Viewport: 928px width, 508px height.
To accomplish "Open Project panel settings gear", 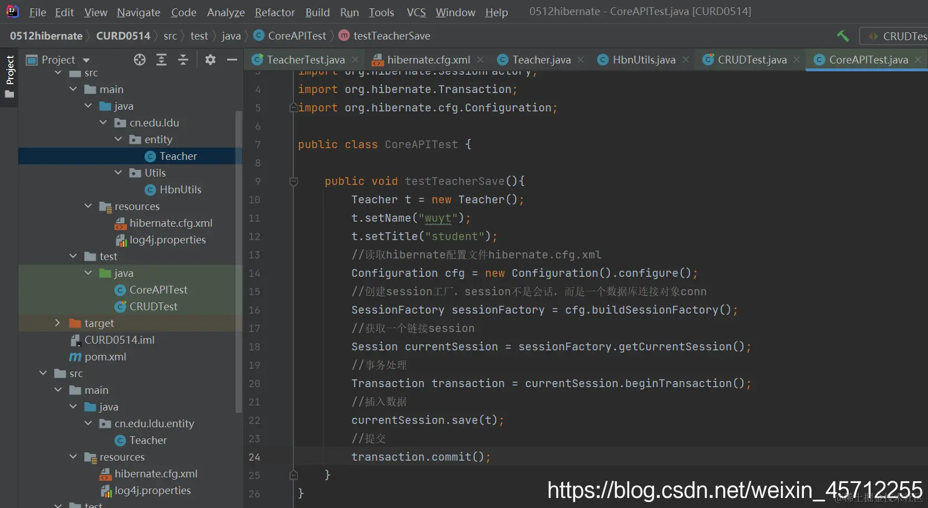I will (210, 60).
